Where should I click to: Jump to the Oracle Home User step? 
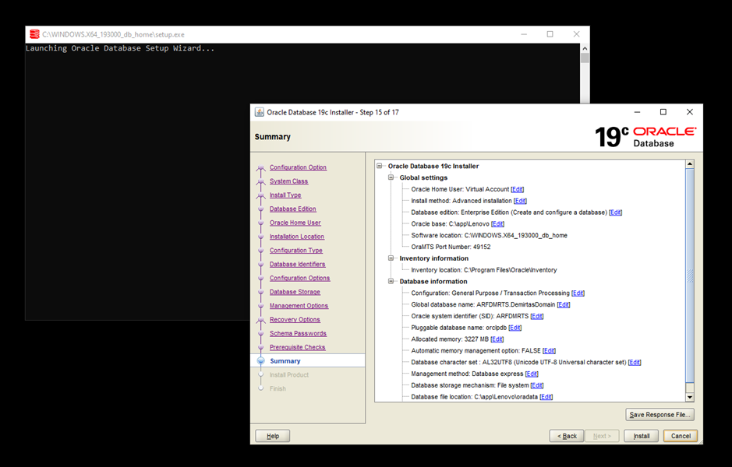(295, 223)
